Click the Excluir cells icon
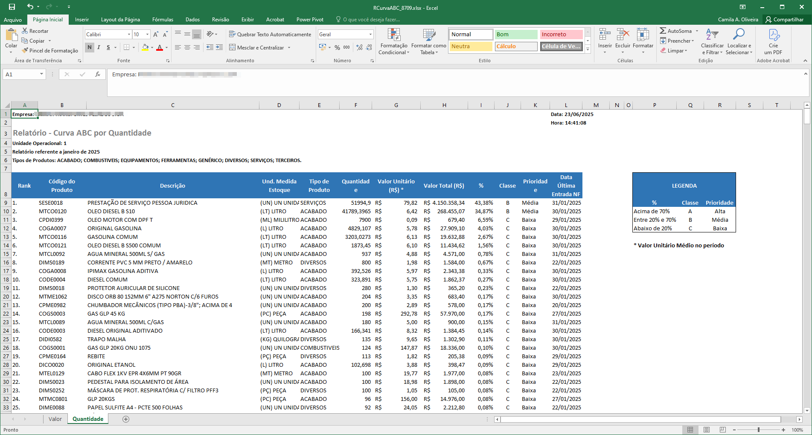812x435 pixels. [623, 35]
